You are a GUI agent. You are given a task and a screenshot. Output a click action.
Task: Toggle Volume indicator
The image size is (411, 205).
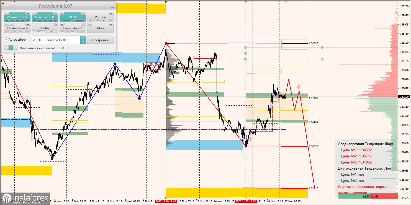coord(100,17)
